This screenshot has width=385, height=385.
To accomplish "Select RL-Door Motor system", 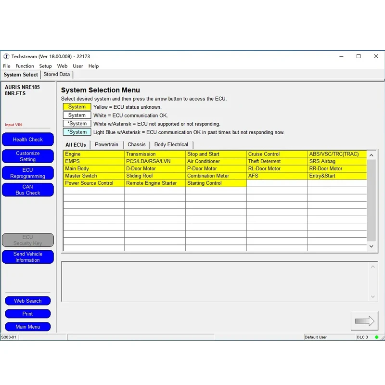I will pyautogui.click(x=277, y=169).
